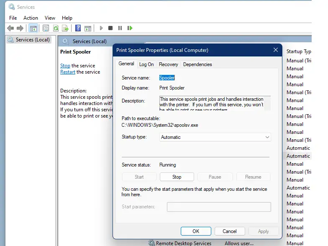The width and height of the screenshot is (328, 246).
Task: Open Properties toolbar icon
Action: (x=46, y=28)
